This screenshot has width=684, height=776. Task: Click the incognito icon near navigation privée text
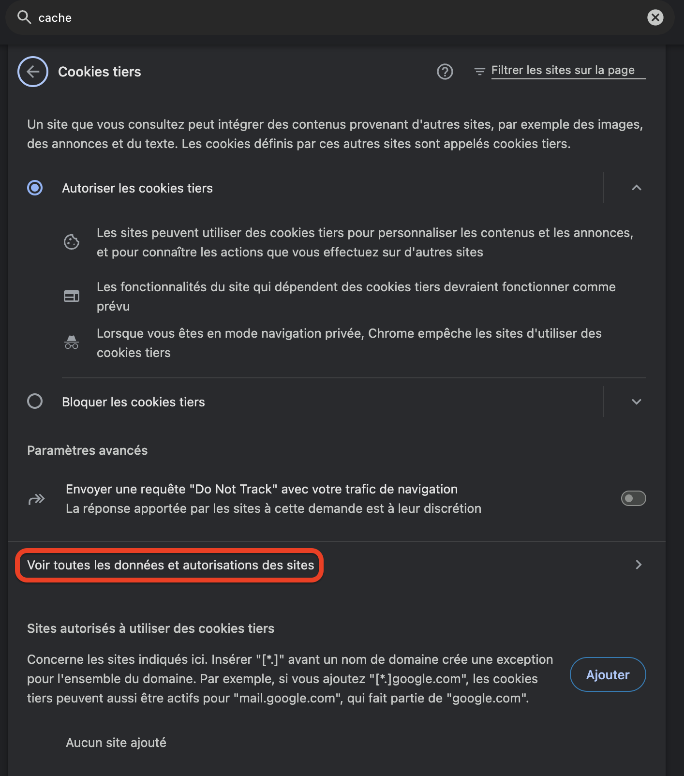pyautogui.click(x=72, y=343)
